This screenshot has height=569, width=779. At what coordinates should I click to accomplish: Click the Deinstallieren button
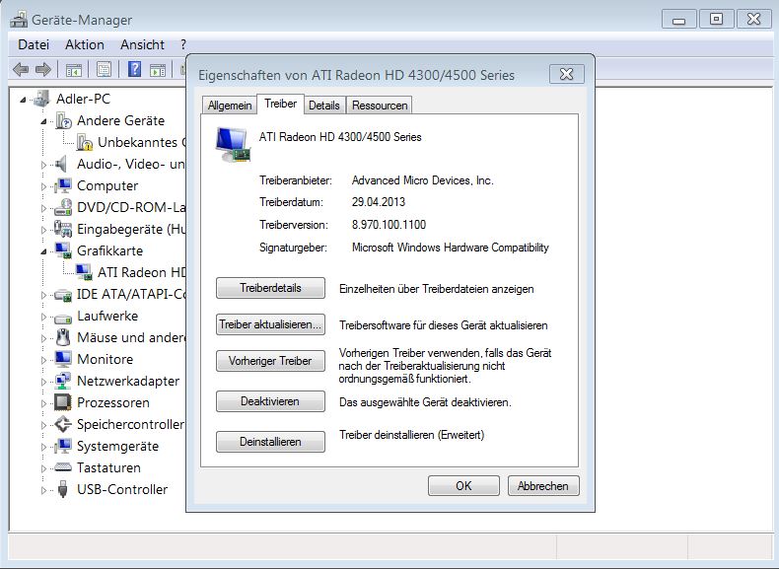click(x=270, y=441)
